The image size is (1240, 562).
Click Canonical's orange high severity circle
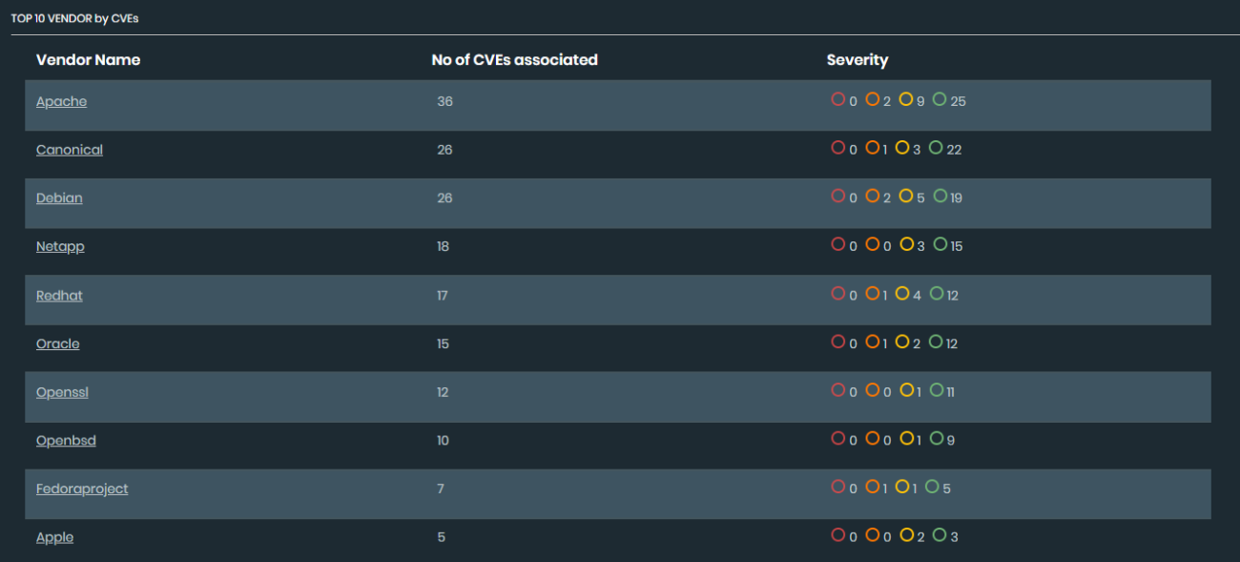click(872, 148)
